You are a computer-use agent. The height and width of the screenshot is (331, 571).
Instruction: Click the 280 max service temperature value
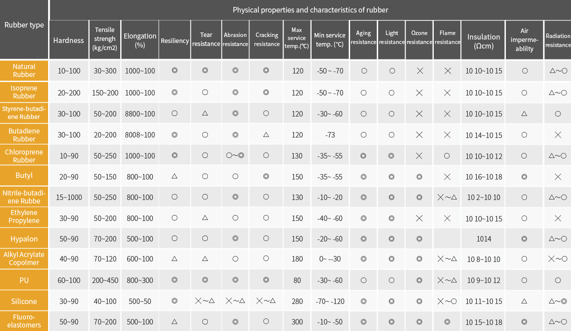[297, 301]
